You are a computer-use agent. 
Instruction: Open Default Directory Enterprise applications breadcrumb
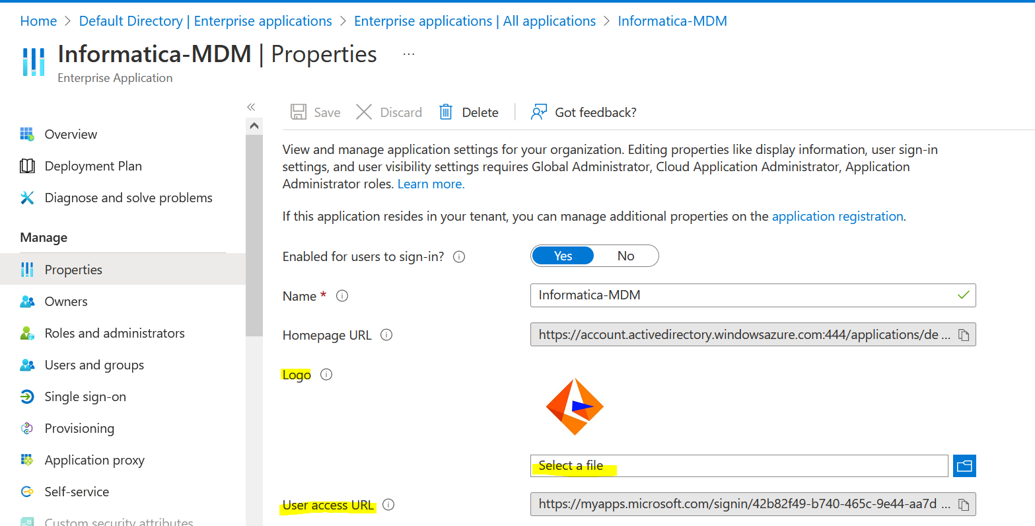click(205, 21)
